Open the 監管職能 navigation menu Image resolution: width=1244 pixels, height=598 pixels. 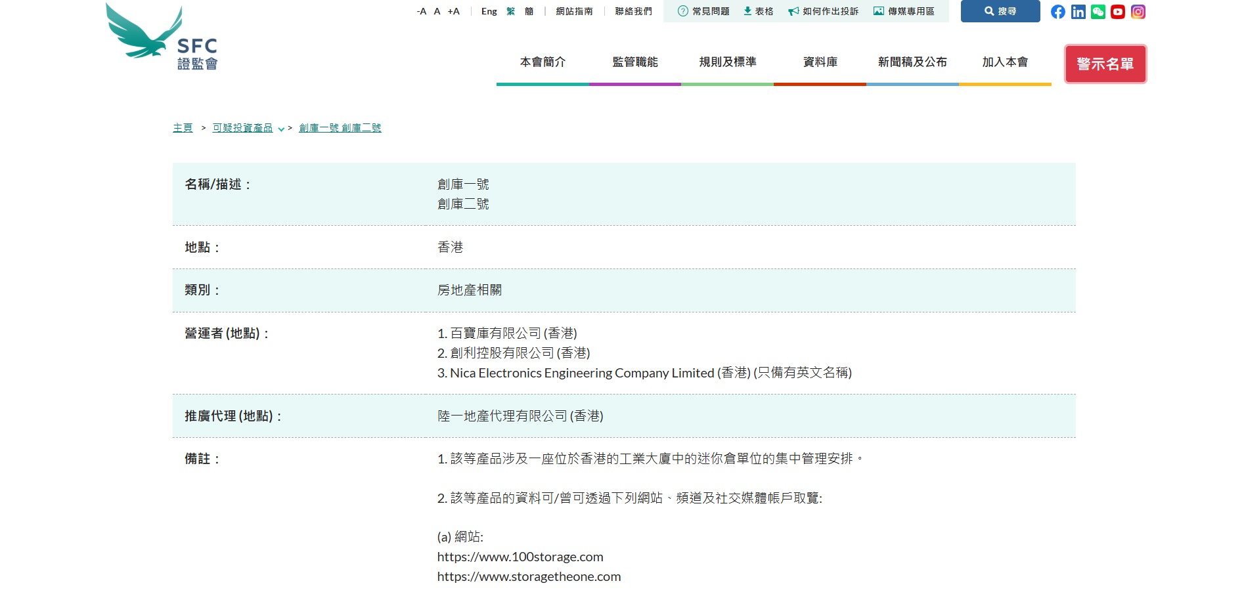(634, 62)
